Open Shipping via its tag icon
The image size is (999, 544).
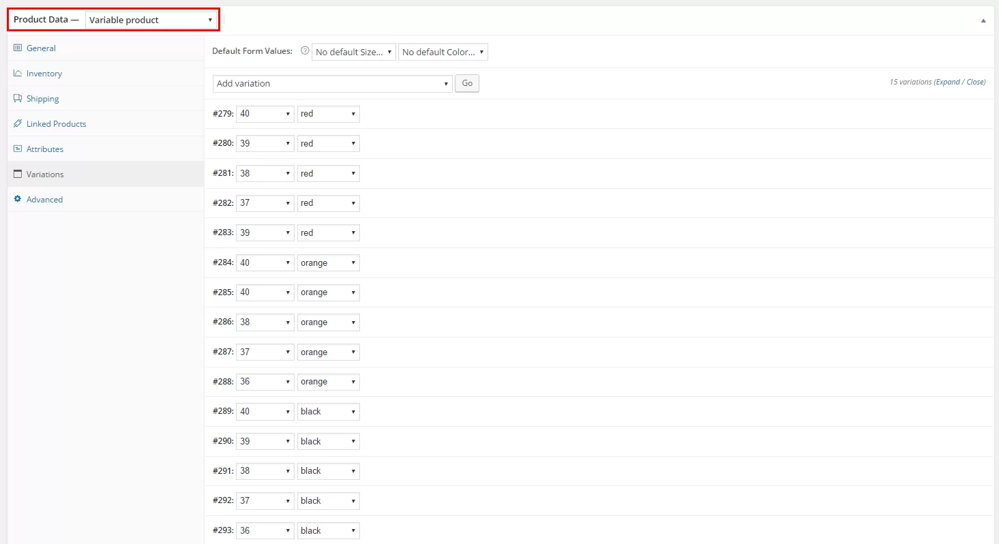(18, 98)
